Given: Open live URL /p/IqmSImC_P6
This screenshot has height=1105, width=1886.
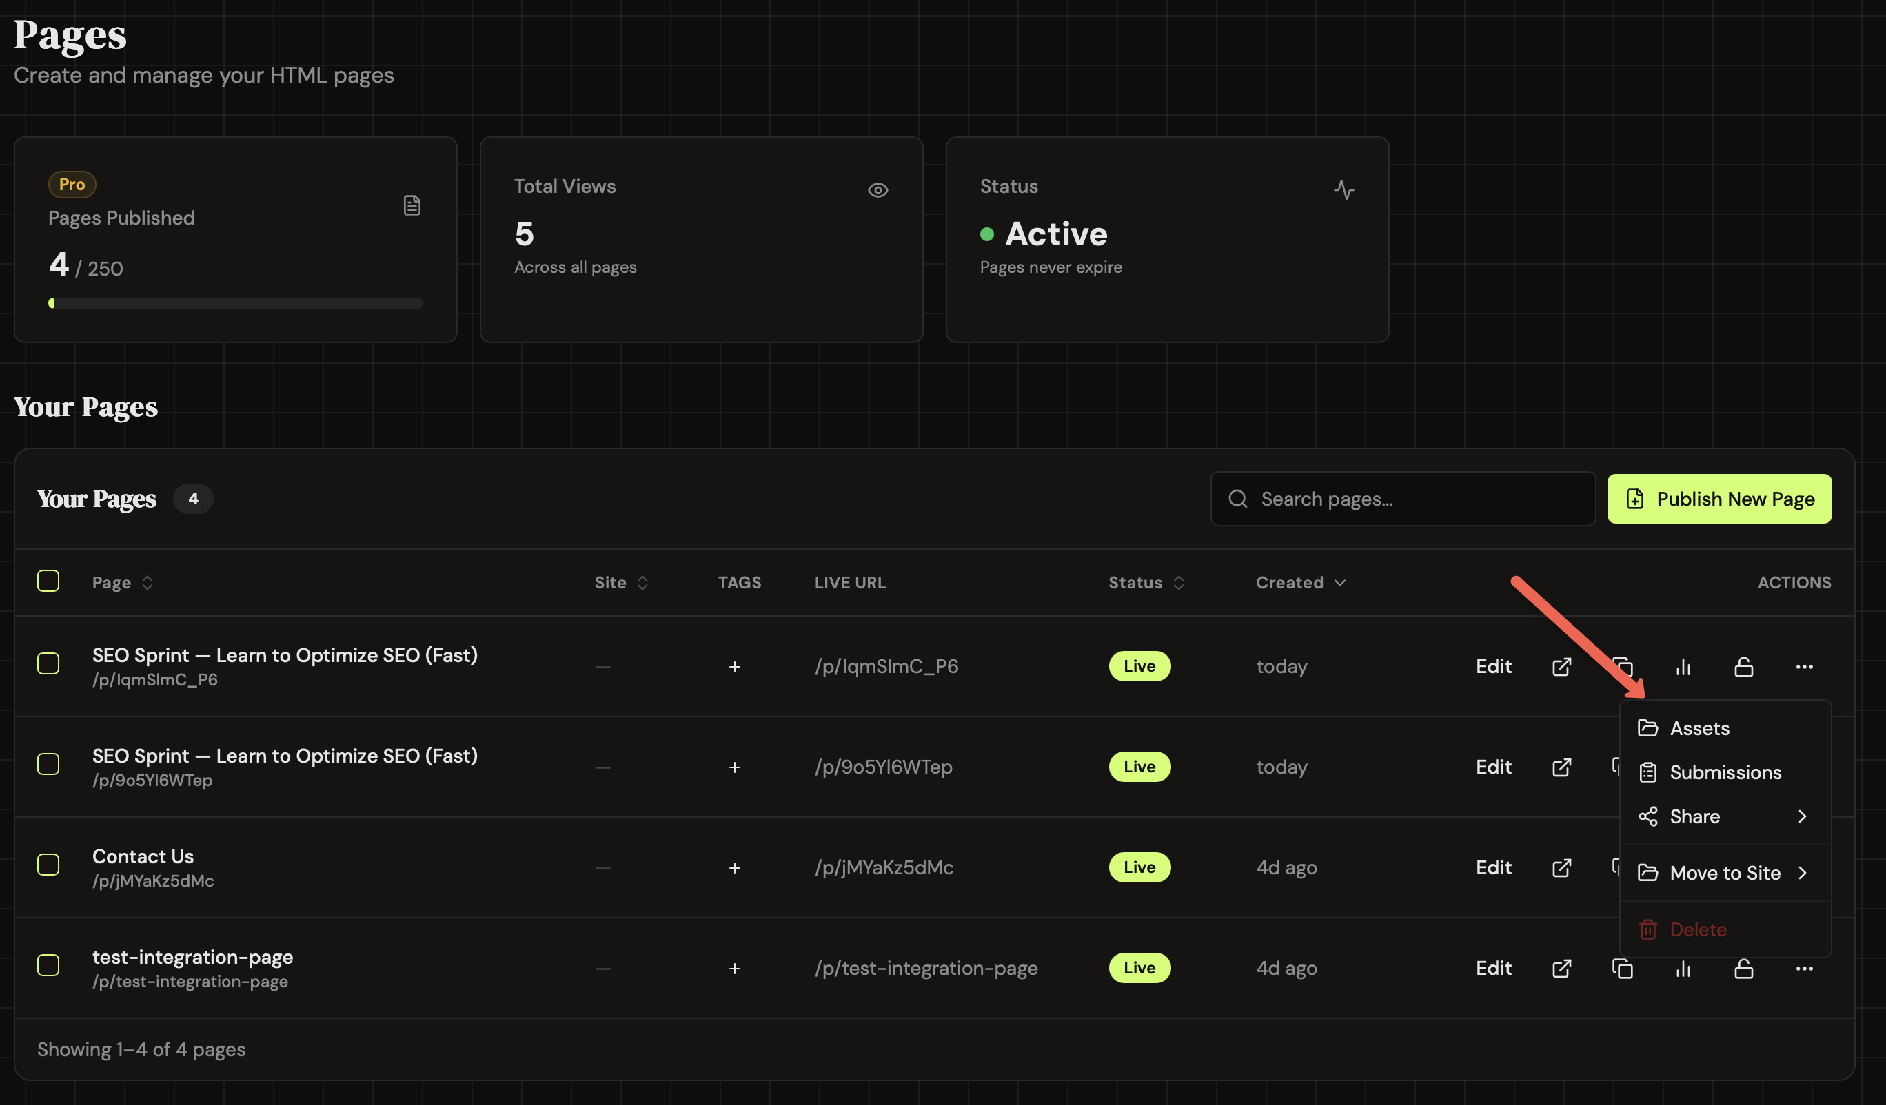Looking at the screenshot, I should (886, 666).
